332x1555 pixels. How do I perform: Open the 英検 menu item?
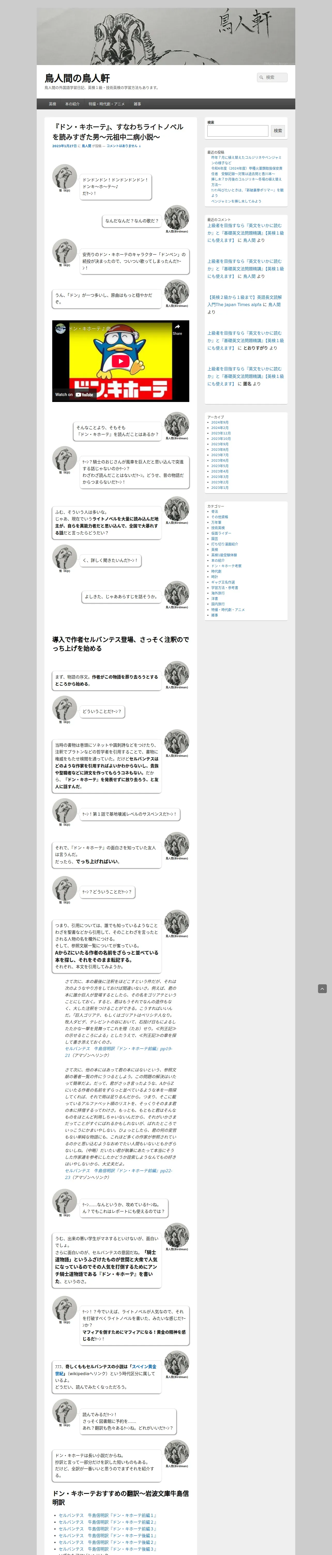click(52, 104)
